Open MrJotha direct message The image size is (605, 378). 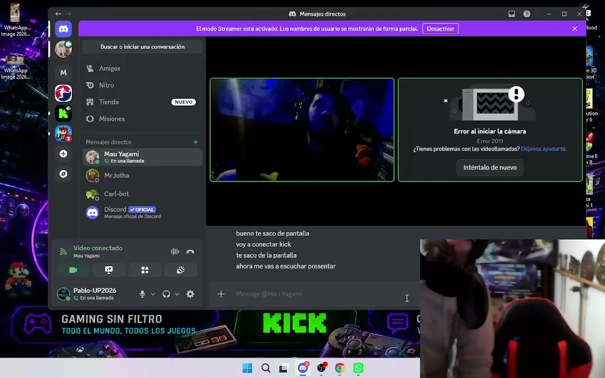pos(142,175)
